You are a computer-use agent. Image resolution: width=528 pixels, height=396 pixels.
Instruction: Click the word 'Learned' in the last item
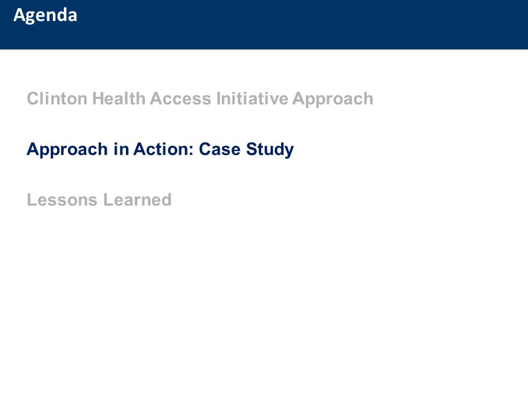click(x=137, y=200)
